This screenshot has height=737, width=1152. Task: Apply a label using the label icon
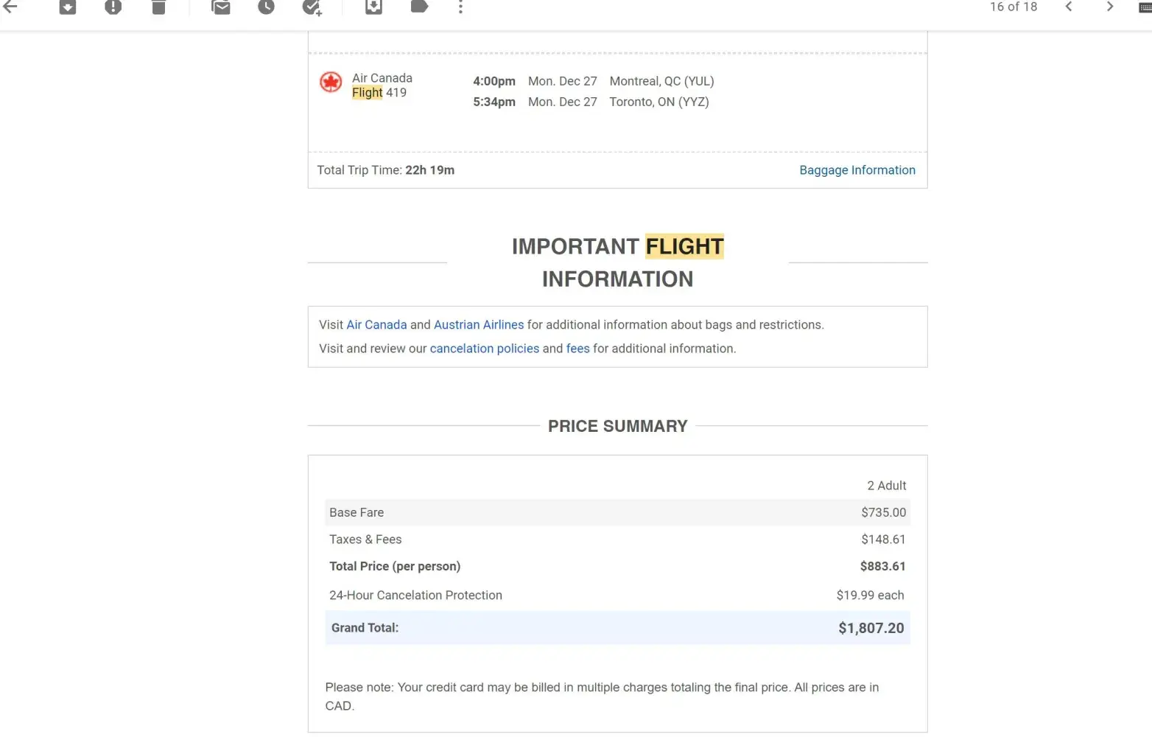coord(419,7)
